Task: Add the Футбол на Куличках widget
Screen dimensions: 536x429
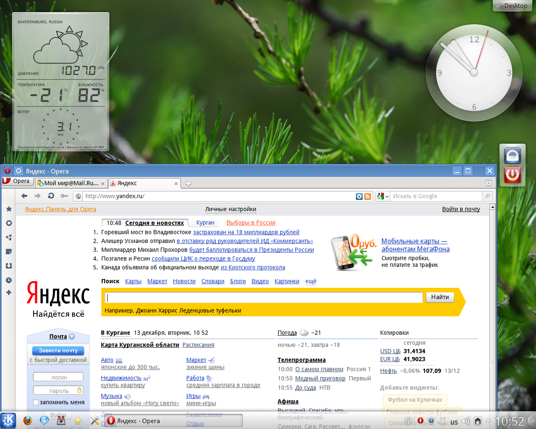Action: pyautogui.click(x=415, y=400)
